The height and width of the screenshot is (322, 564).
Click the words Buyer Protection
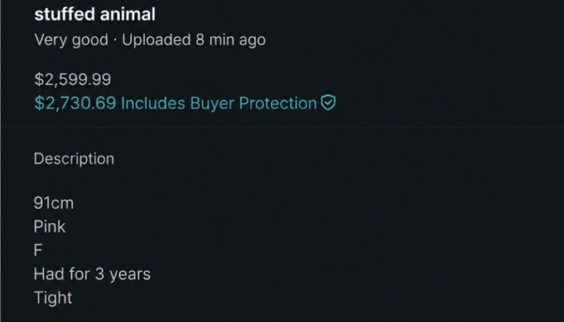coord(253,103)
